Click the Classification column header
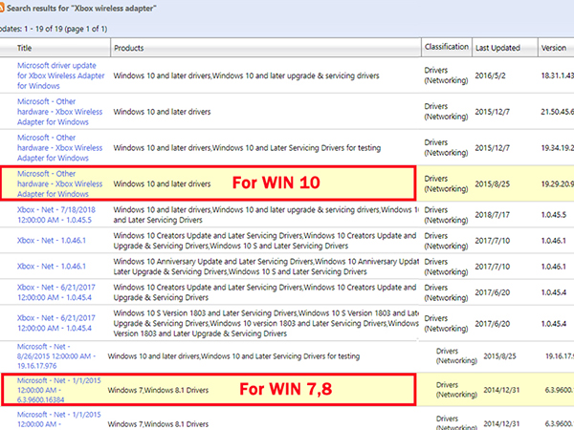Screen dimensions: 574x430 [x=446, y=47]
